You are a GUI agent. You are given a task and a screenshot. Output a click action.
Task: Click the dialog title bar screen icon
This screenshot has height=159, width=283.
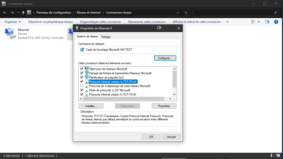159,28
